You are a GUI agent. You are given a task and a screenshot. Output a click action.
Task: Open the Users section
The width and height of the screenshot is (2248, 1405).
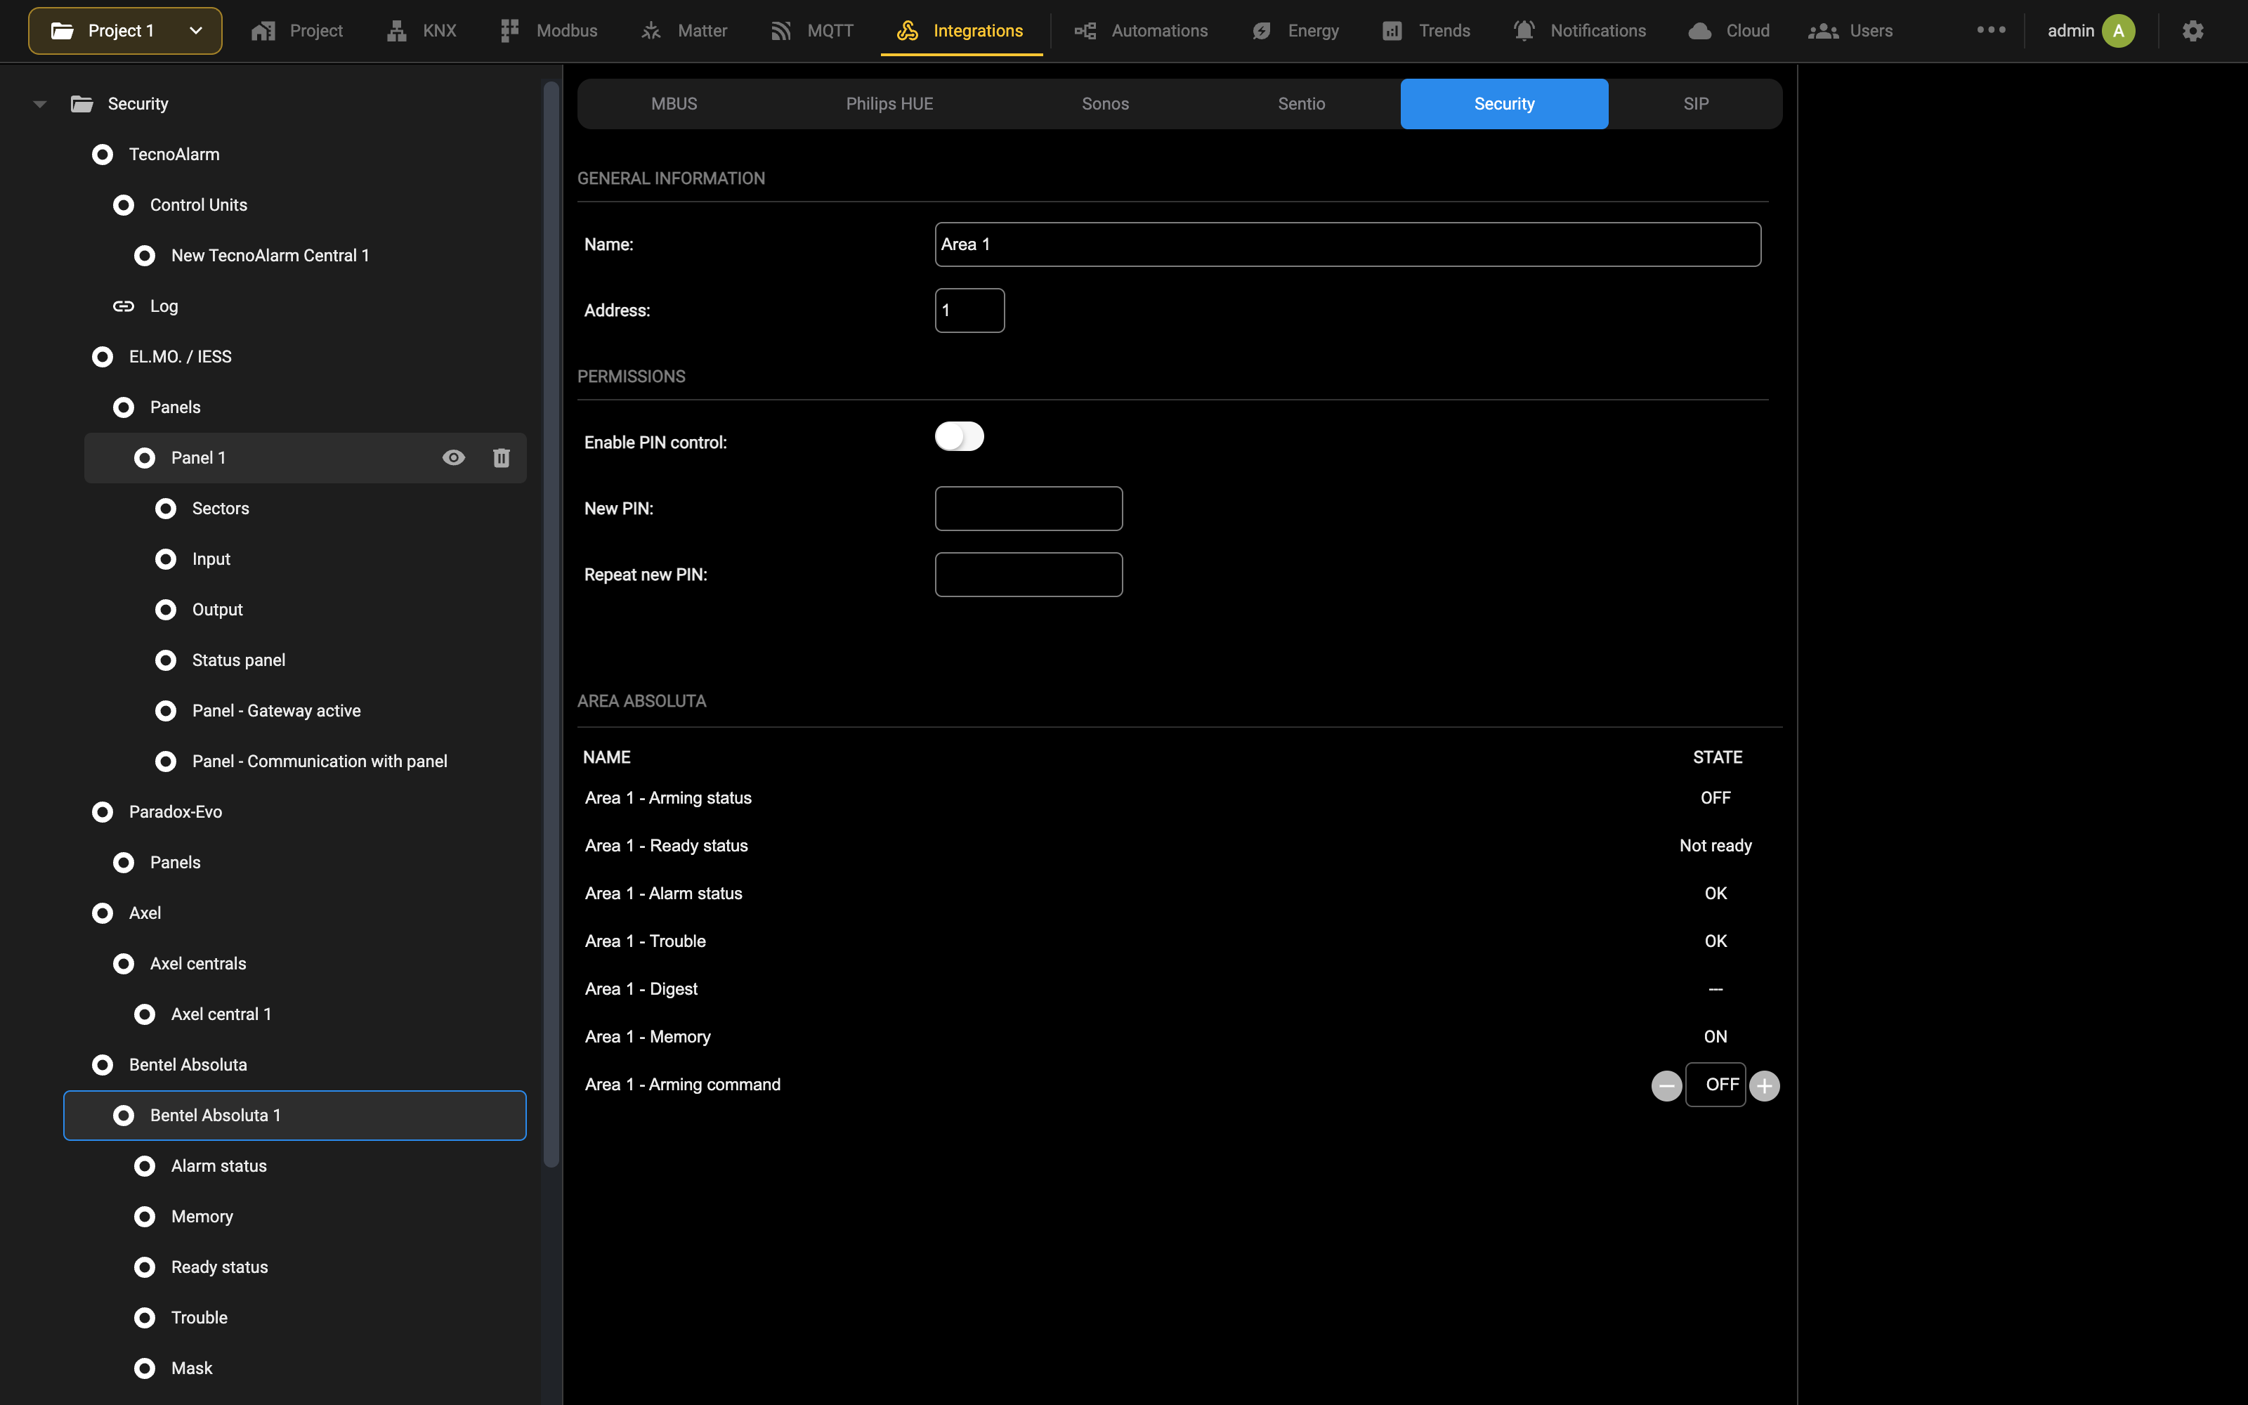pyautogui.click(x=1850, y=31)
